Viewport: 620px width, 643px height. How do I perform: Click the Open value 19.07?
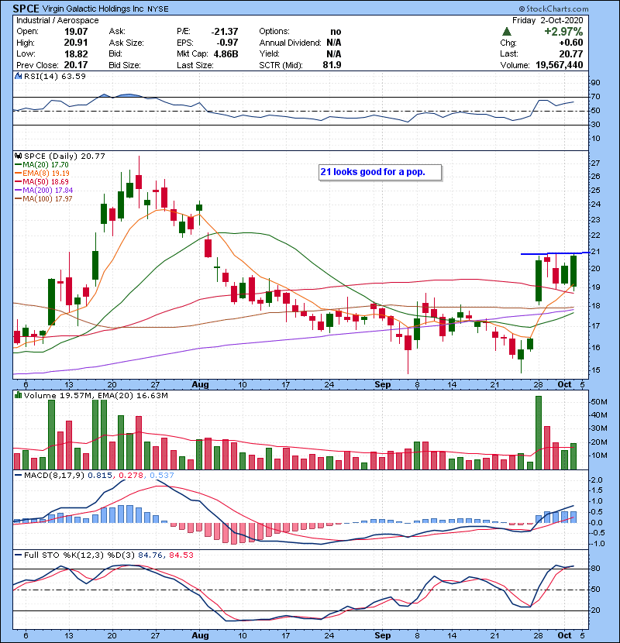(76, 32)
